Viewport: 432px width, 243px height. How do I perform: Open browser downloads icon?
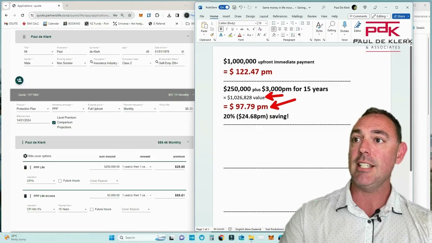pos(169,15)
